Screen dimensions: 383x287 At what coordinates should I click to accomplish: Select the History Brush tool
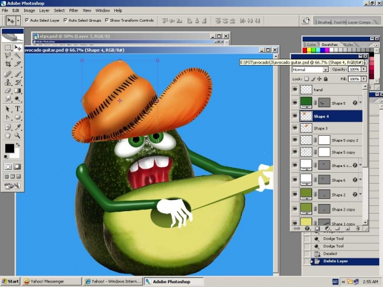click(17, 82)
